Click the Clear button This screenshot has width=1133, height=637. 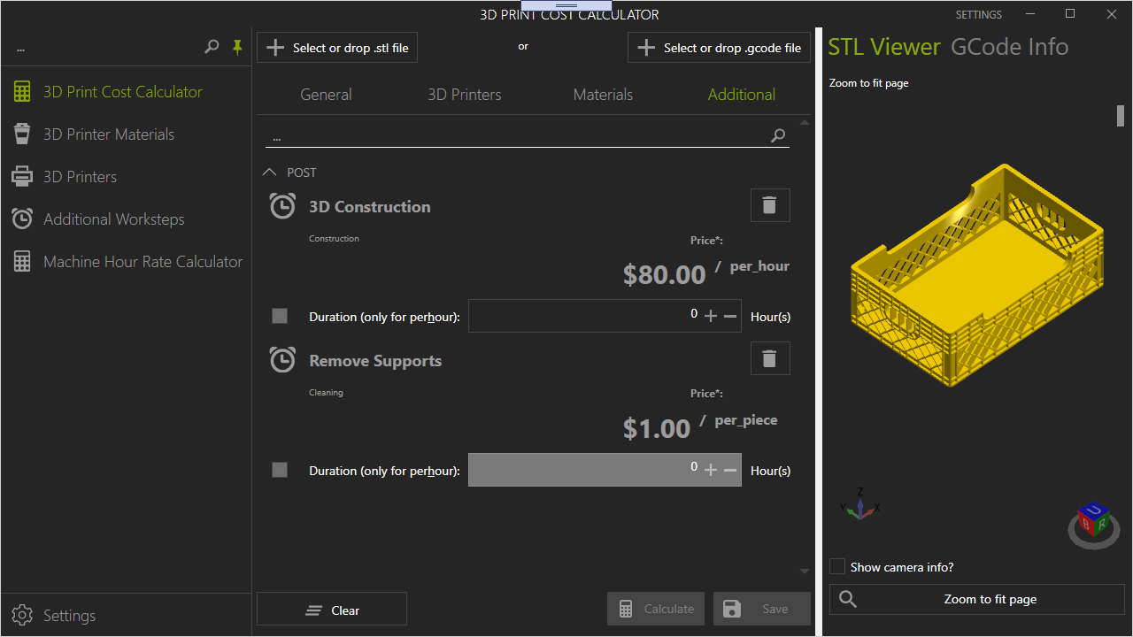coord(332,610)
